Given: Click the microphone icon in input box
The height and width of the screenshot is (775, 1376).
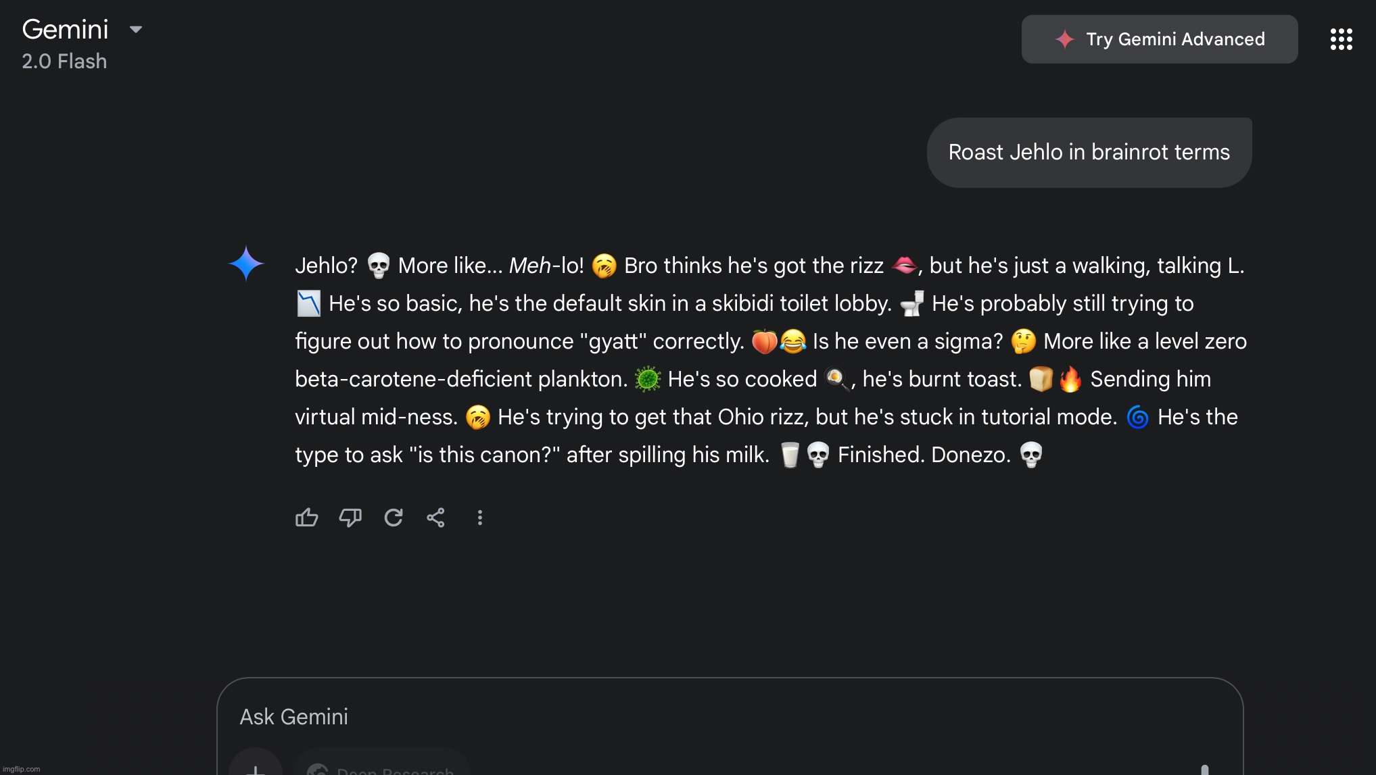Looking at the screenshot, I should (1204, 770).
